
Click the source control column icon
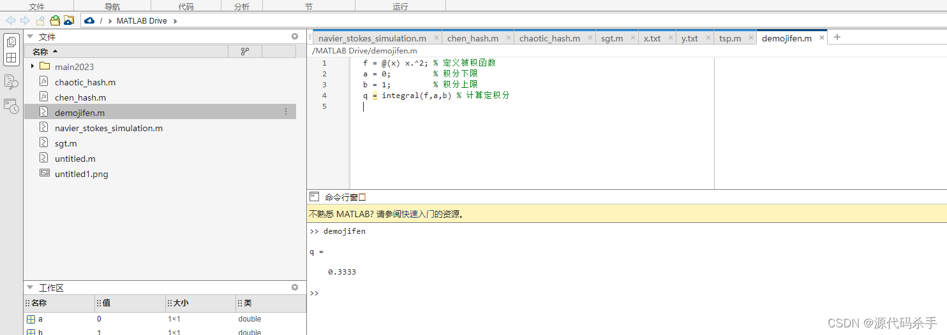(x=244, y=52)
